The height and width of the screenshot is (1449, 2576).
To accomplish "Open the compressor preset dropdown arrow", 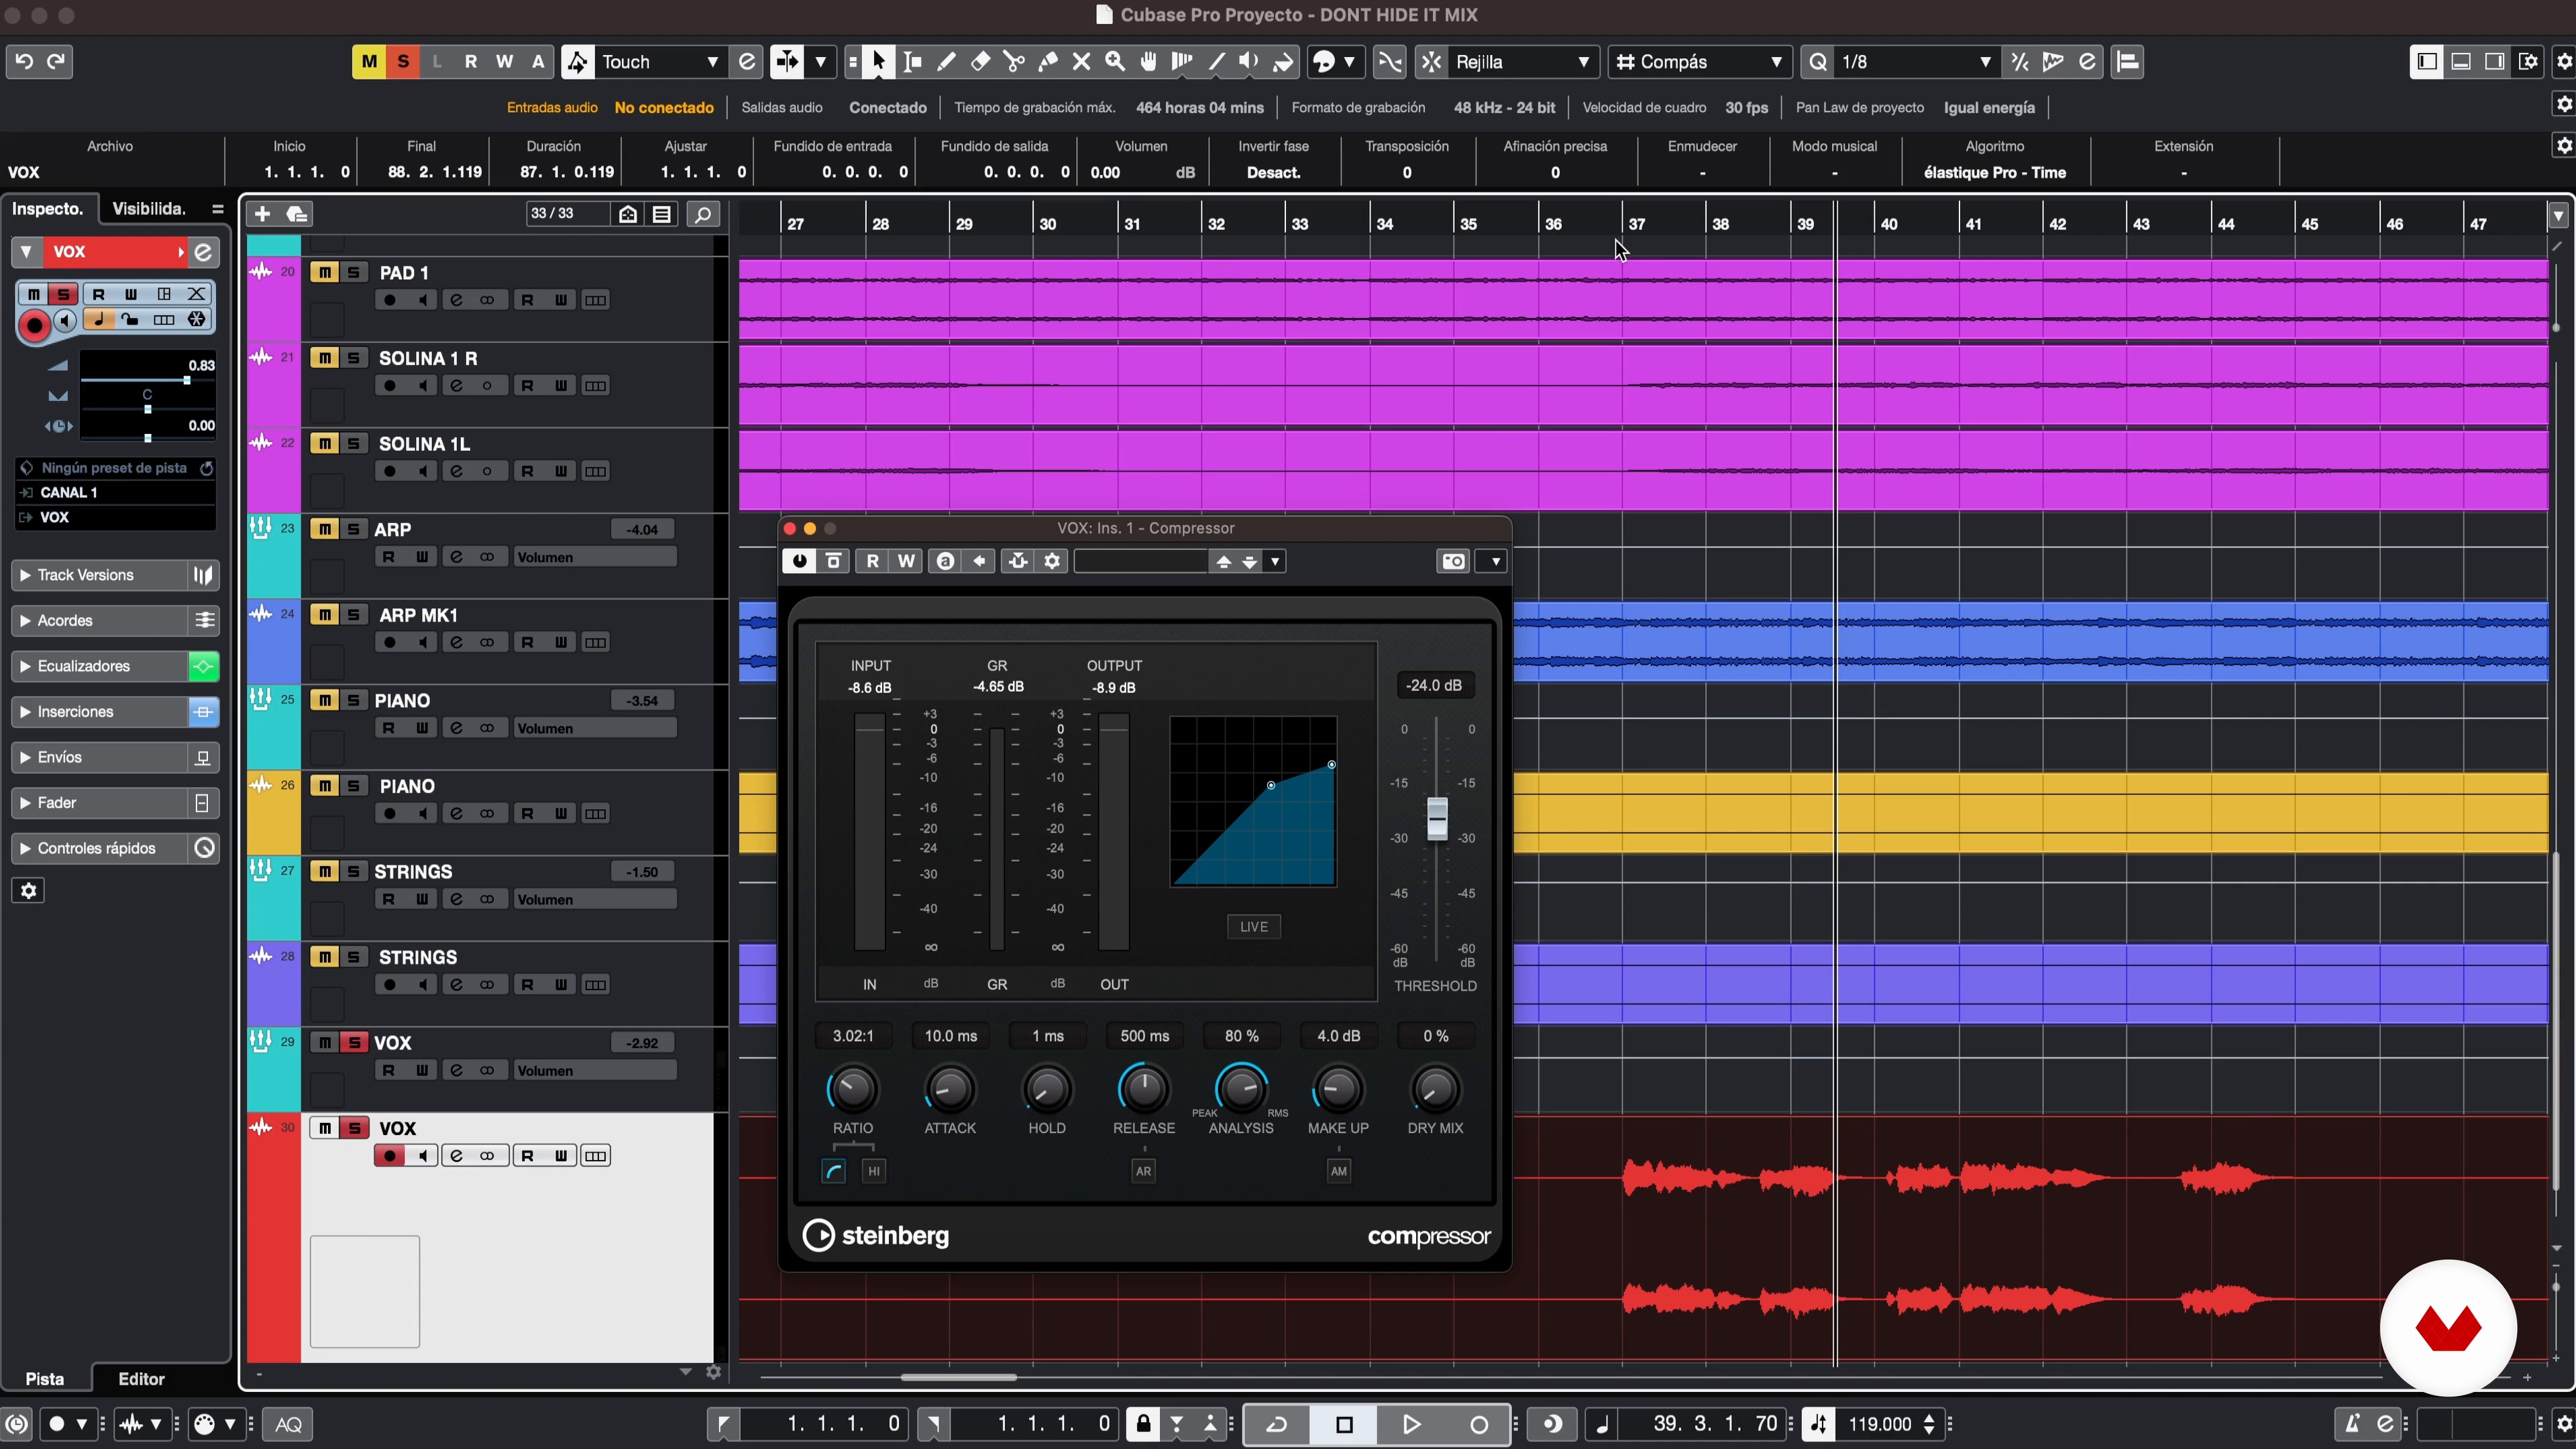I will pyautogui.click(x=1275, y=562).
